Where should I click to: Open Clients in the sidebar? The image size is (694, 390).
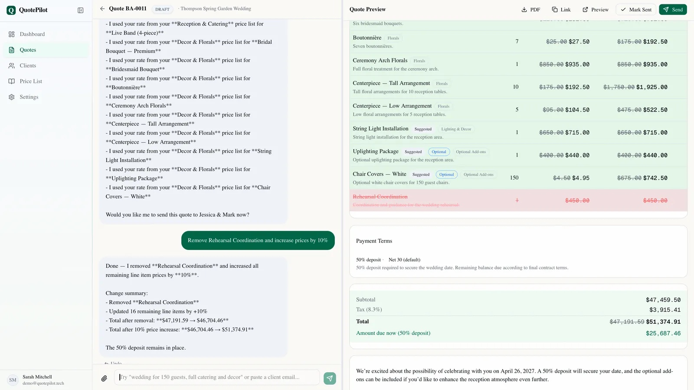[x=46, y=66]
